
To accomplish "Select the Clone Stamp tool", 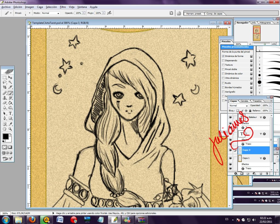I will point(5,98).
